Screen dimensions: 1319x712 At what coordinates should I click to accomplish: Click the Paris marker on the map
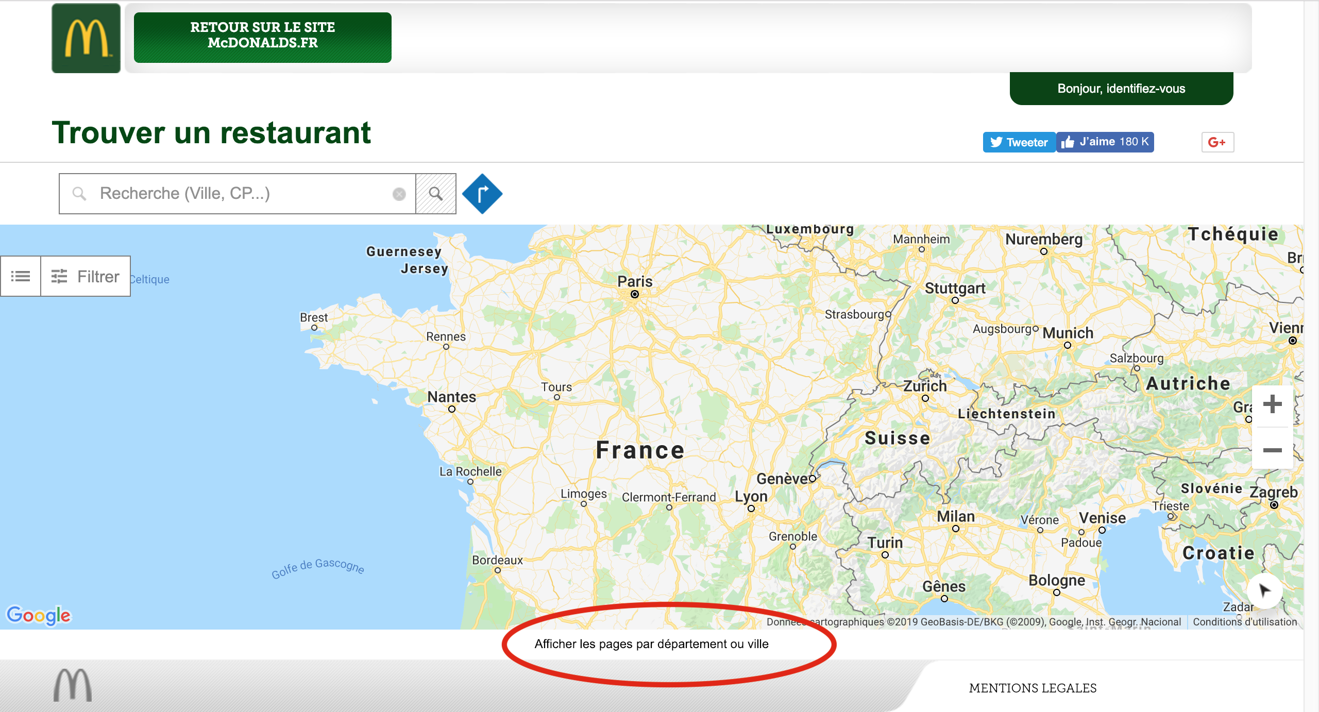tap(635, 294)
